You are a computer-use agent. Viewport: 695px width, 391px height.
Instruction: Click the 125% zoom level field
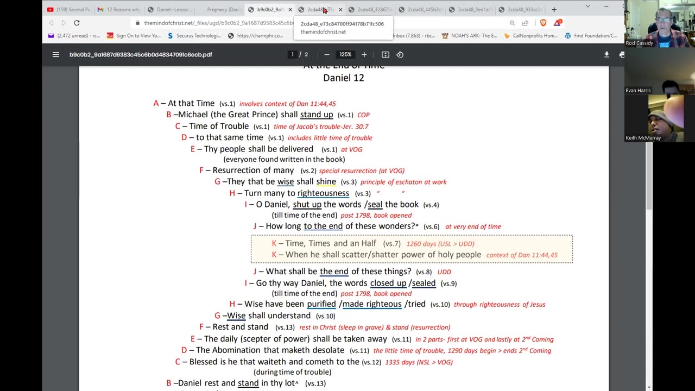pyautogui.click(x=345, y=54)
